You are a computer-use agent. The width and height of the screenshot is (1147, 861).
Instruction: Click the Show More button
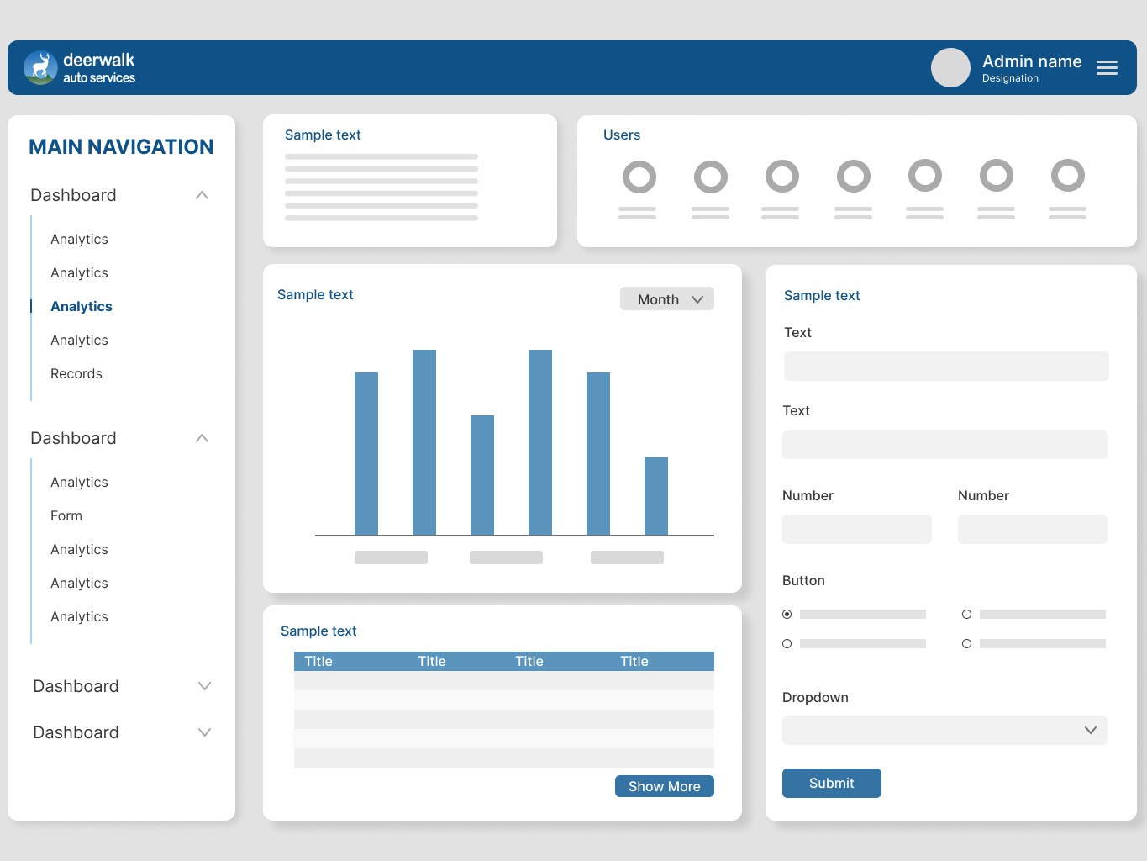coord(665,786)
